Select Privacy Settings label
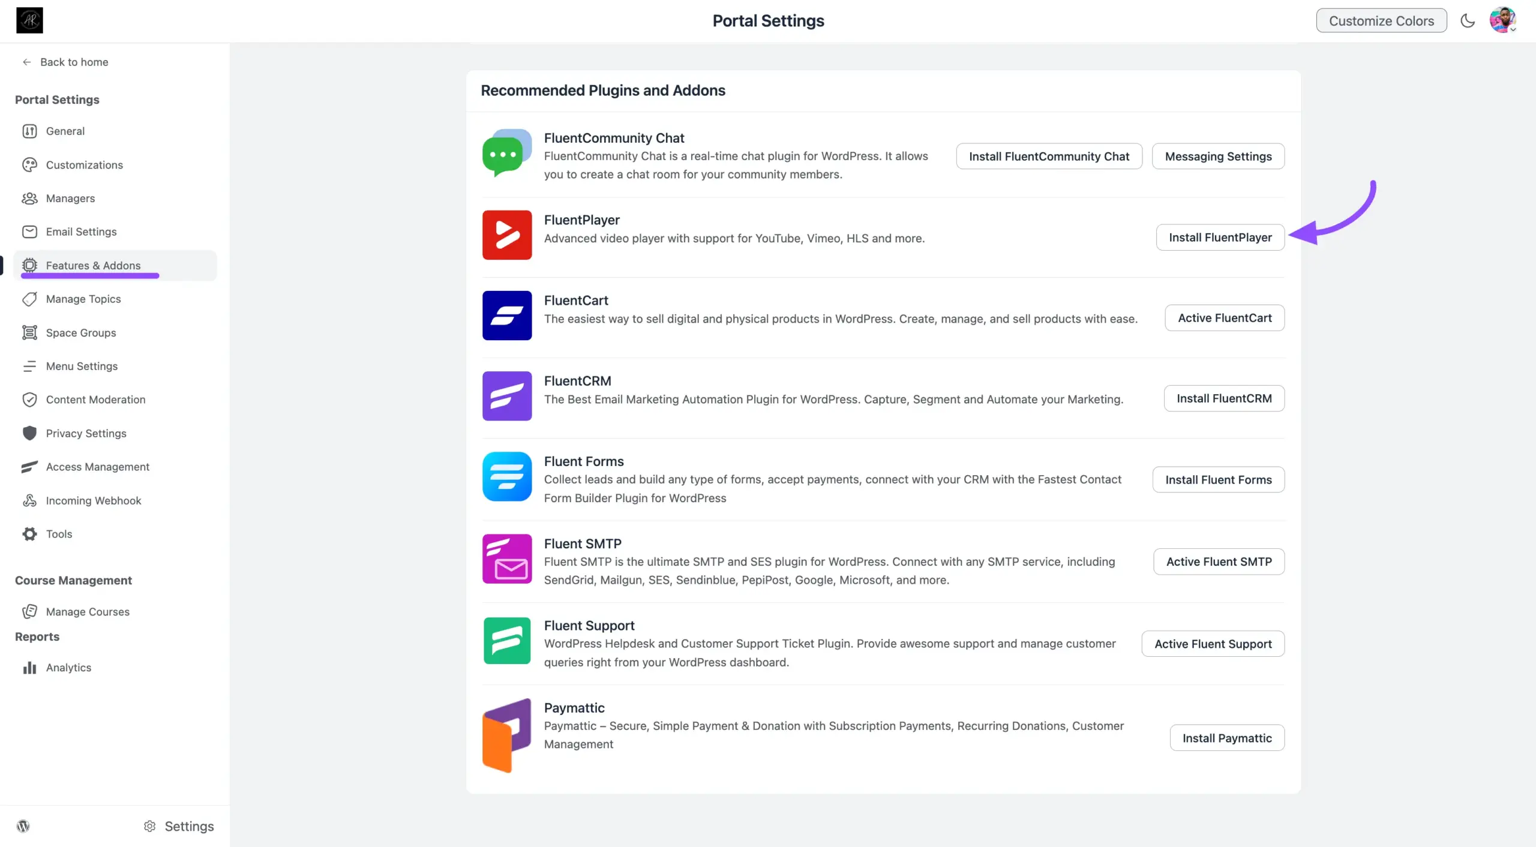The image size is (1536, 847). pos(86,433)
